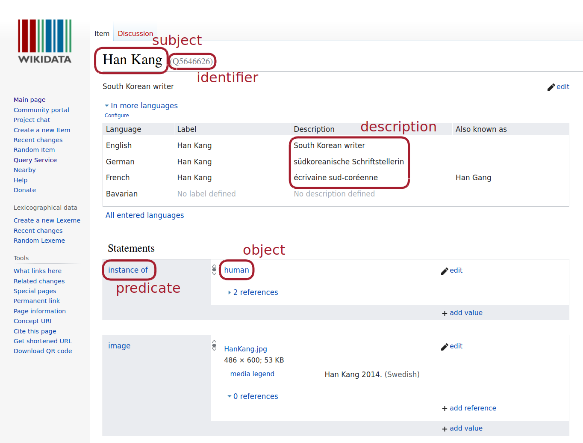Click the Wikidata logo

tap(44, 42)
